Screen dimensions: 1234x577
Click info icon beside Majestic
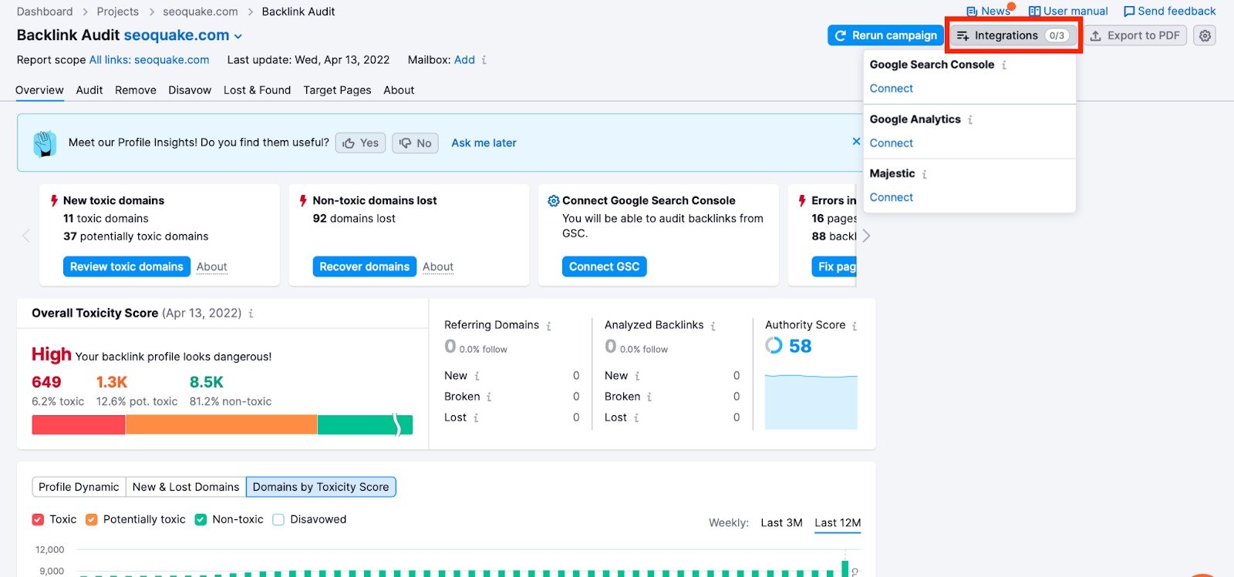pyautogui.click(x=925, y=175)
